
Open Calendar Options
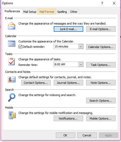click(x=101, y=47)
